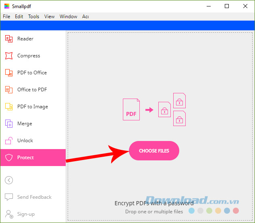The width and height of the screenshot is (255, 223).
Task: Select the PDF to Office label
Action: (32, 73)
